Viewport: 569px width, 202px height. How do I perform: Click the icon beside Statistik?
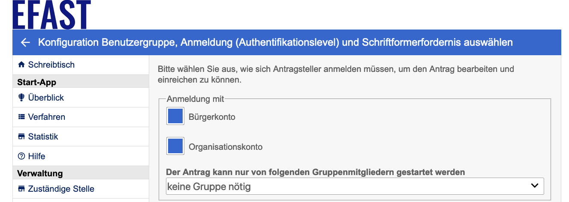point(21,137)
